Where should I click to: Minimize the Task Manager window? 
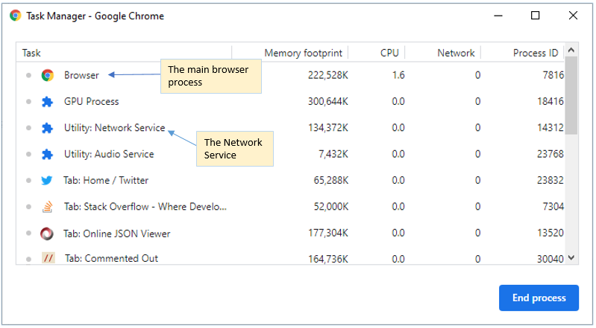(x=498, y=16)
